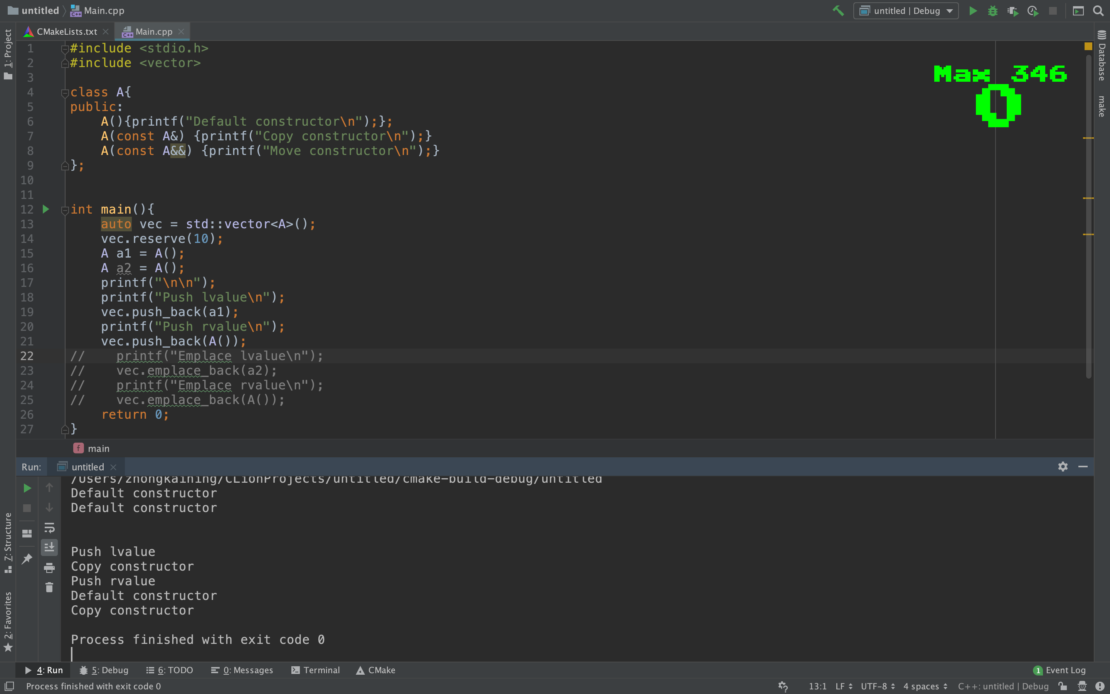Click the down the stack trace arrow
Image resolution: width=1110 pixels, height=694 pixels.
[x=49, y=507]
